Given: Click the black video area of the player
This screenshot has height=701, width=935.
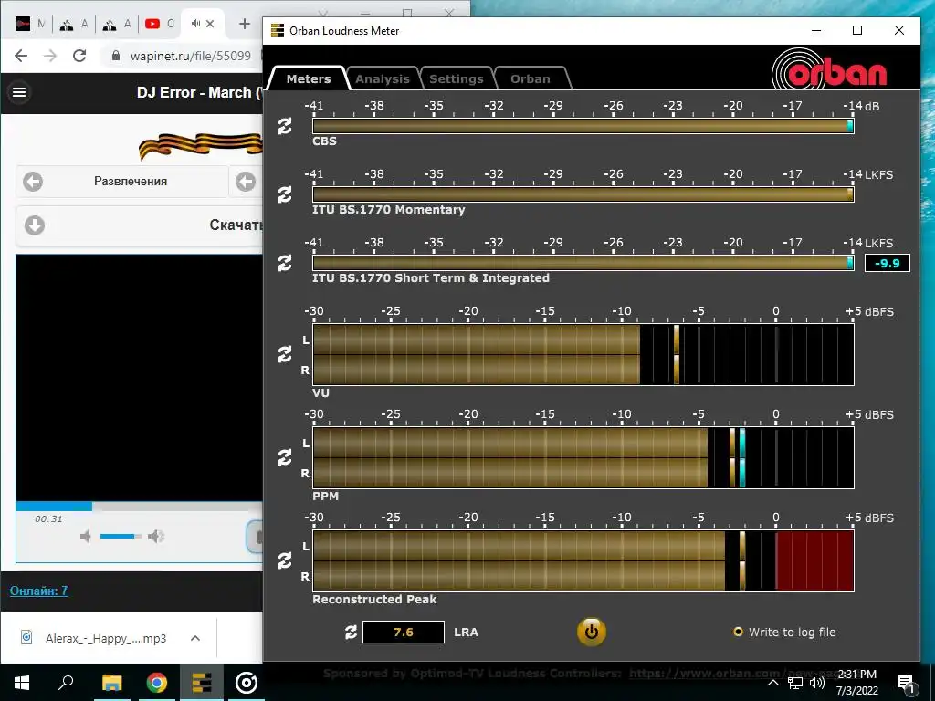Looking at the screenshot, I should [x=140, y=378].
